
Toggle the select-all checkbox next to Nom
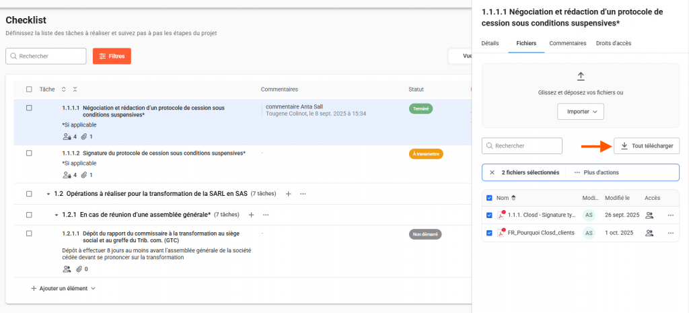coord(489,198)
